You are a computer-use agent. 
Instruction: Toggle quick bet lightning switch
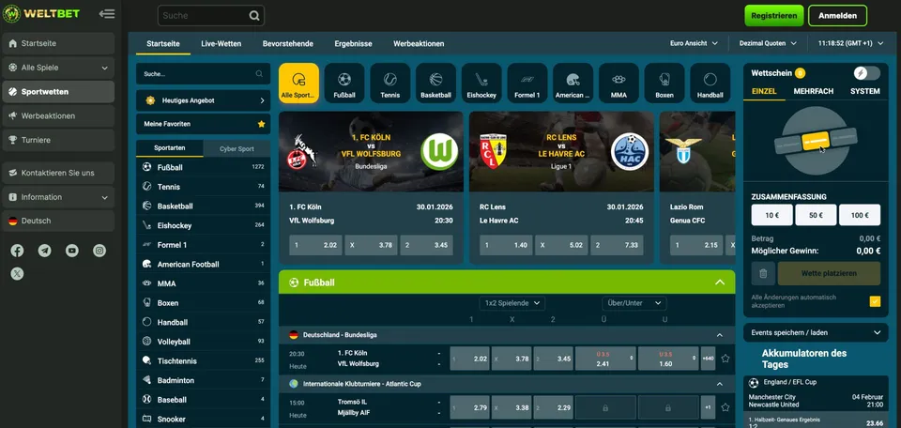(866, 73)
